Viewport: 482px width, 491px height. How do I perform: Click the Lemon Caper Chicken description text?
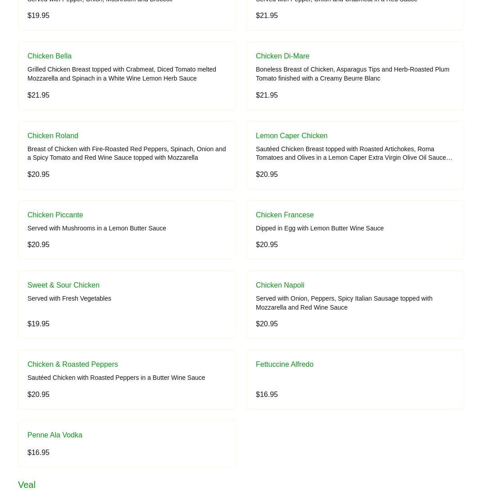[354, 153]
